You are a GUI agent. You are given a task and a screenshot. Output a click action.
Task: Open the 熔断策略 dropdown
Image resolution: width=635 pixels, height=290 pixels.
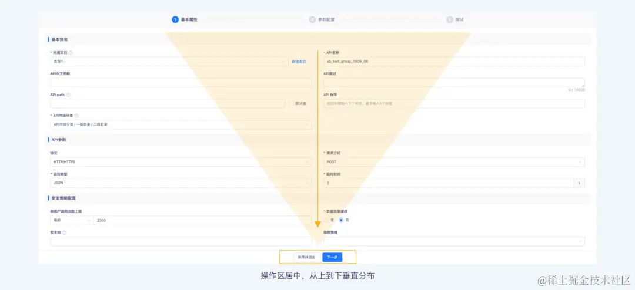454,241
